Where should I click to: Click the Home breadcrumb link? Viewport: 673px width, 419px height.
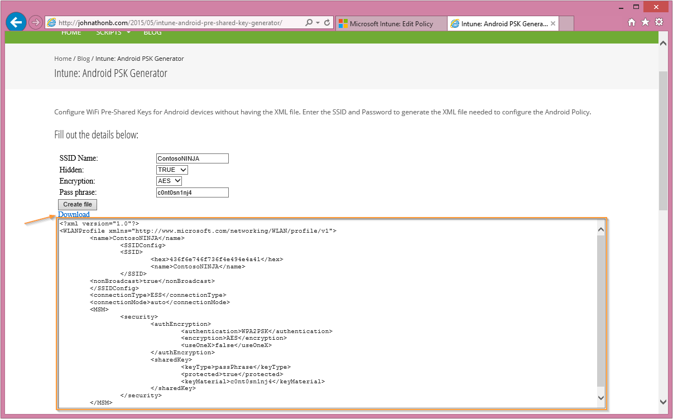[63, 59]
